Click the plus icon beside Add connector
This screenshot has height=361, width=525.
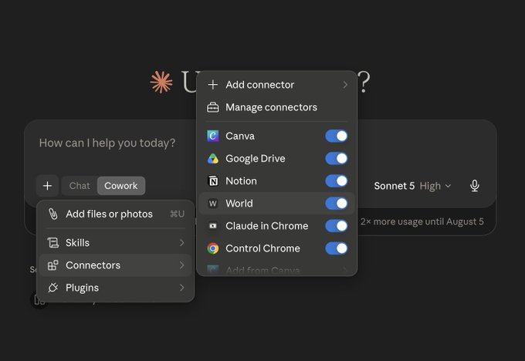(x=213, y=85)
